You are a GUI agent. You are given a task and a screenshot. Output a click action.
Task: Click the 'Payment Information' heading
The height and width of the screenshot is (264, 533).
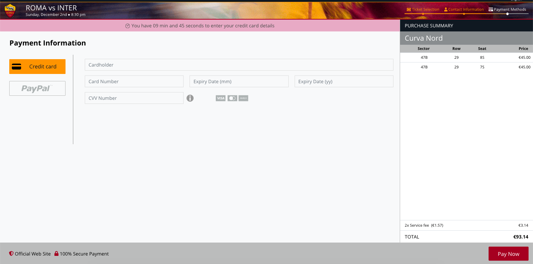tap(48, 43)
